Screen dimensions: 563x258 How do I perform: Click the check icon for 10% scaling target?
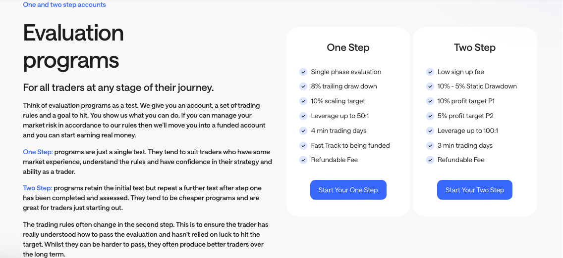point(303,101)
